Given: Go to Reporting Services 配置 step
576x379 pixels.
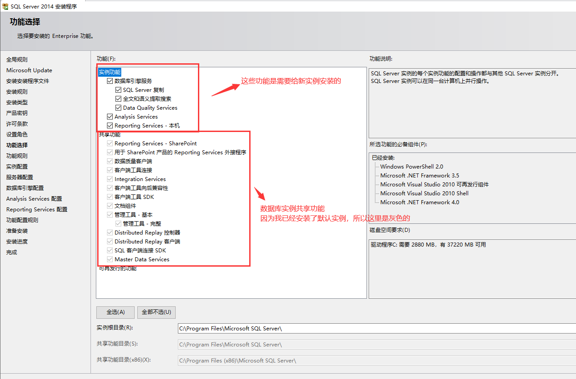Looking at the screenshot, I should pos(37,210).
